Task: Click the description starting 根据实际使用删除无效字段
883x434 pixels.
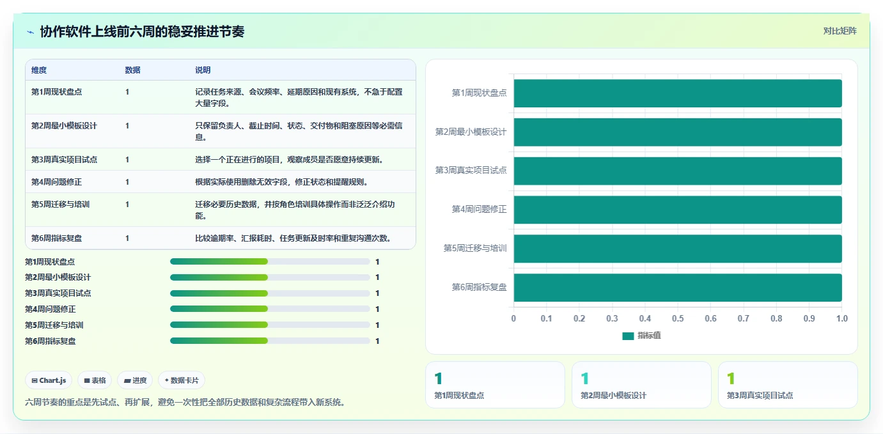Action: [x=281, y=182]
